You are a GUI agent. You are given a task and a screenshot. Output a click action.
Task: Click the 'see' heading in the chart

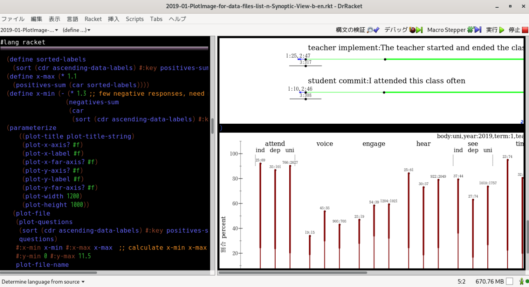click(x=473, y=144)
